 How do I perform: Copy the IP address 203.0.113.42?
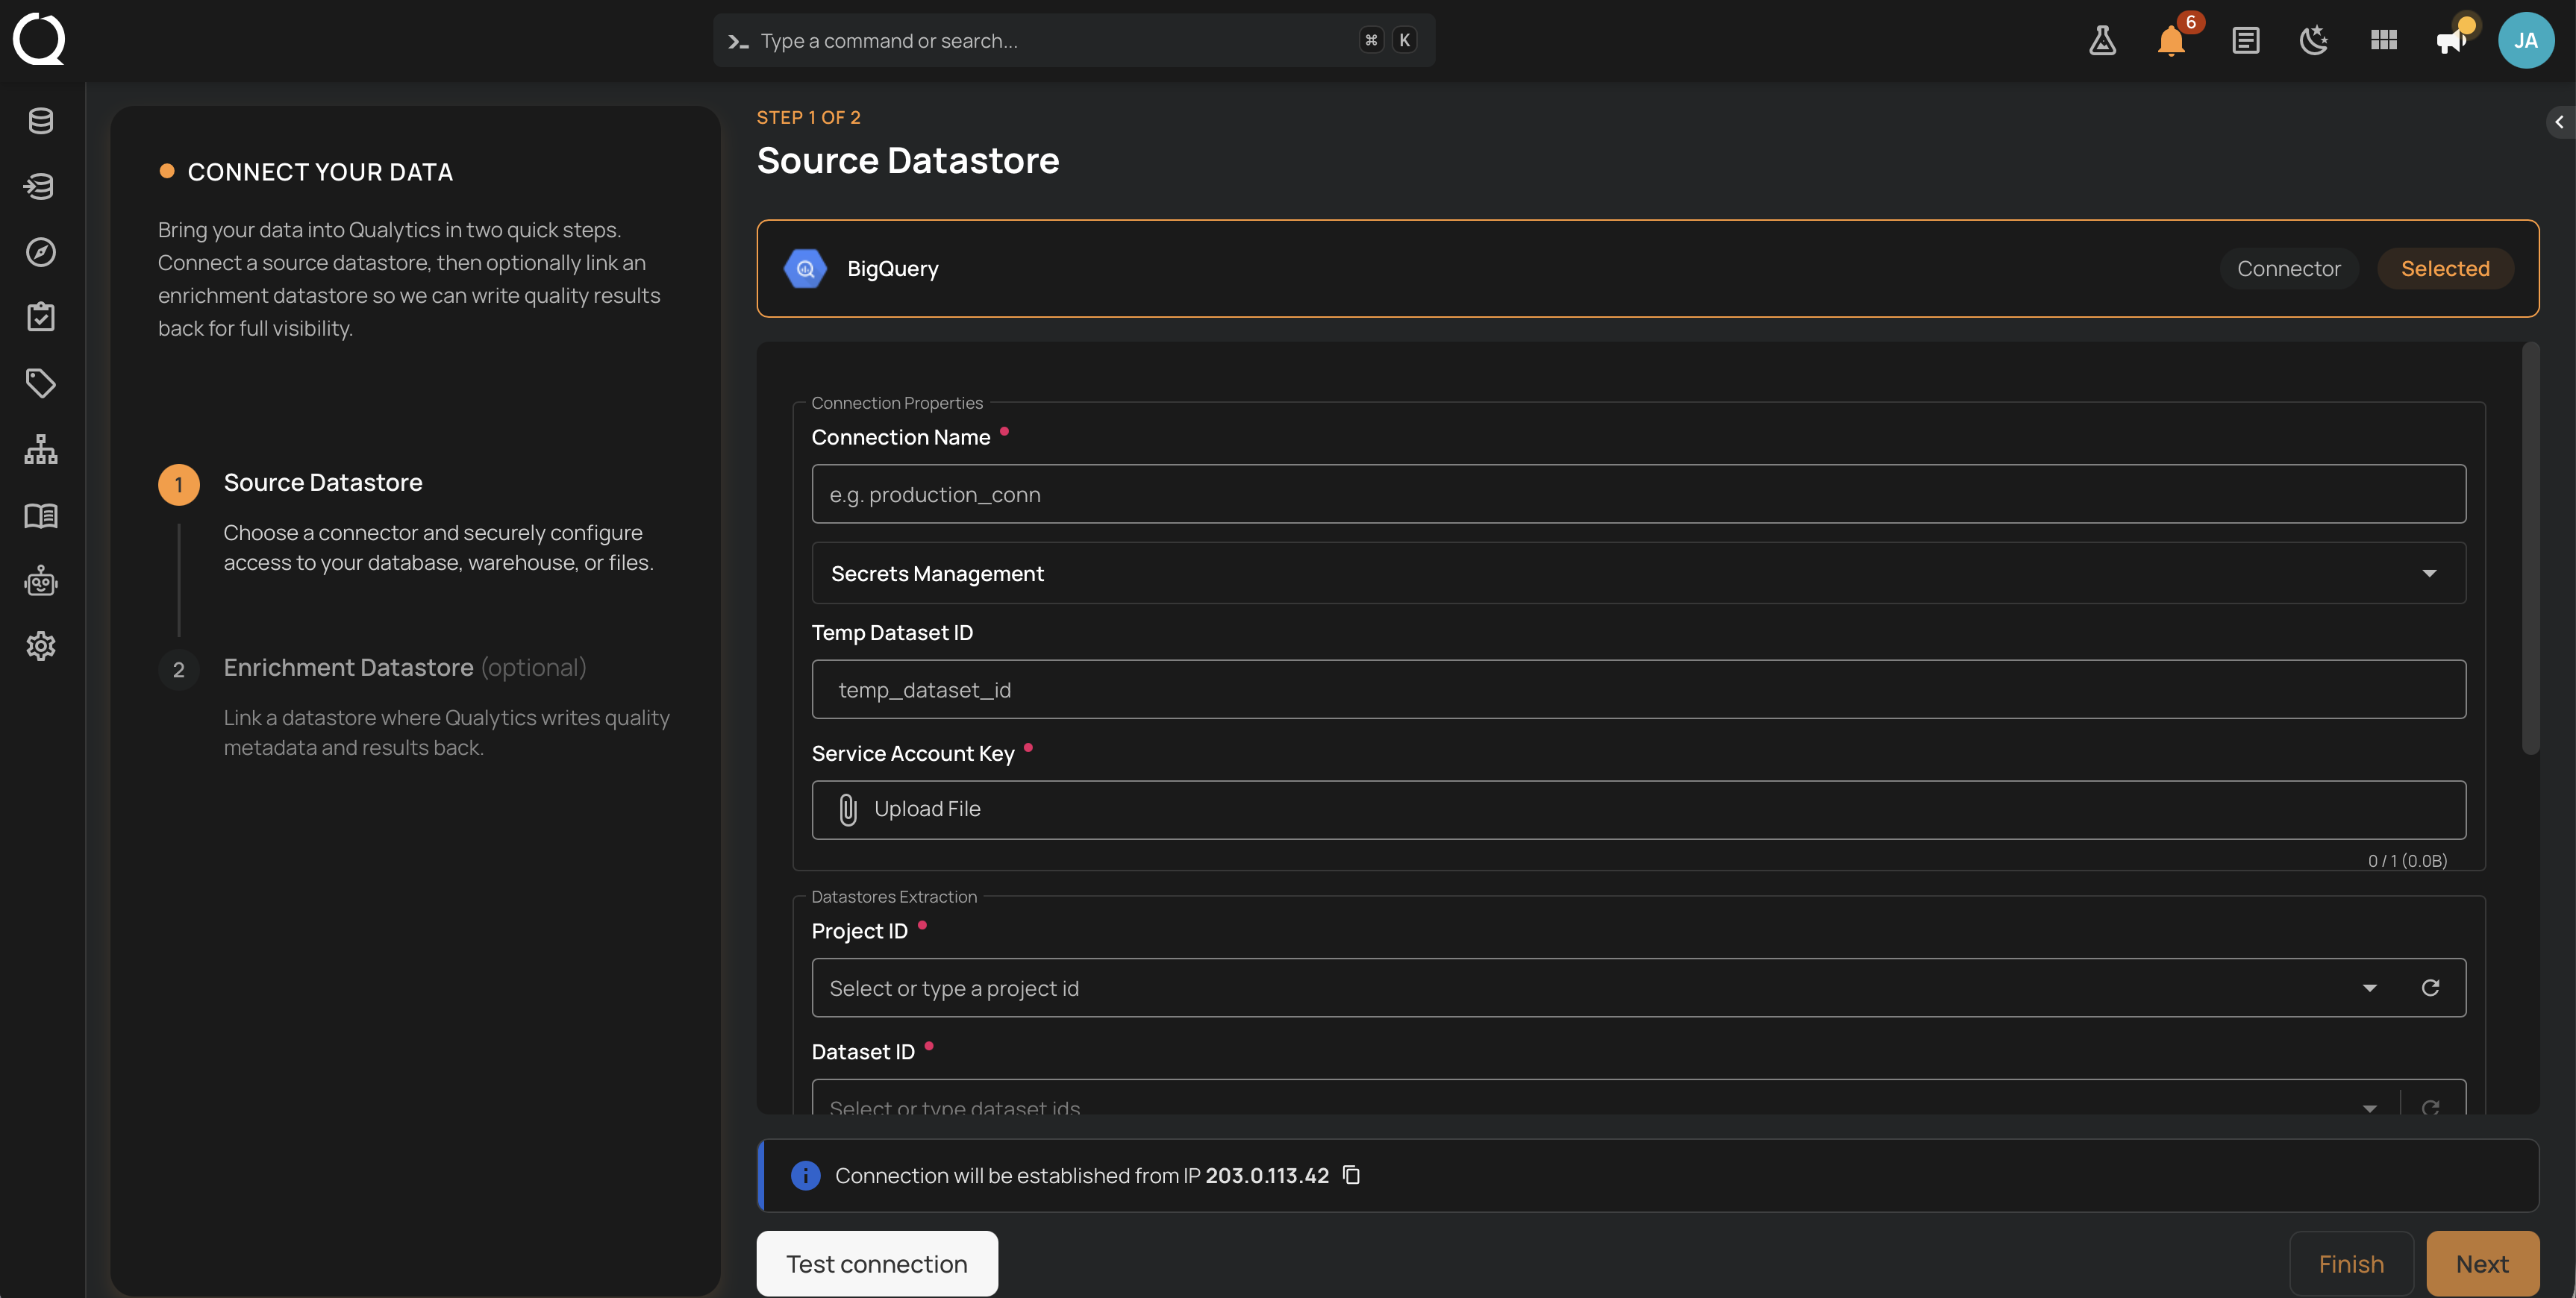tap(1351, 1175)
